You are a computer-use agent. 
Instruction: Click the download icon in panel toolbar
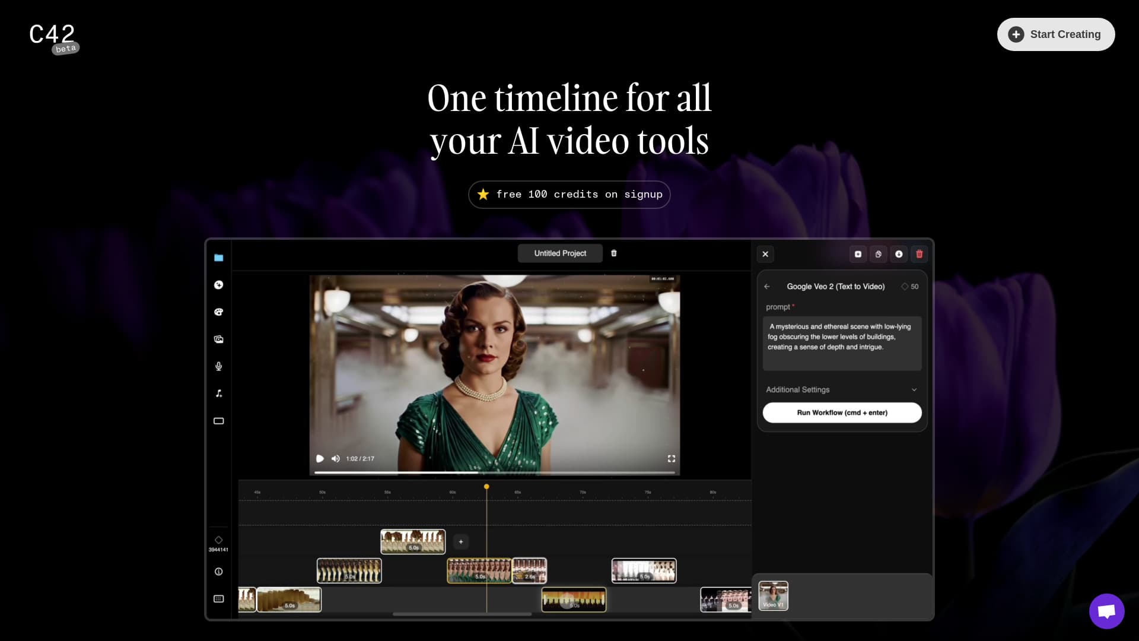pyautogui.click(x=899, y=254)
